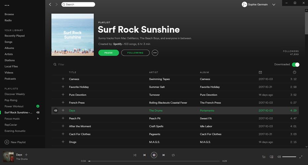Skip to the next track

[164, 155]
